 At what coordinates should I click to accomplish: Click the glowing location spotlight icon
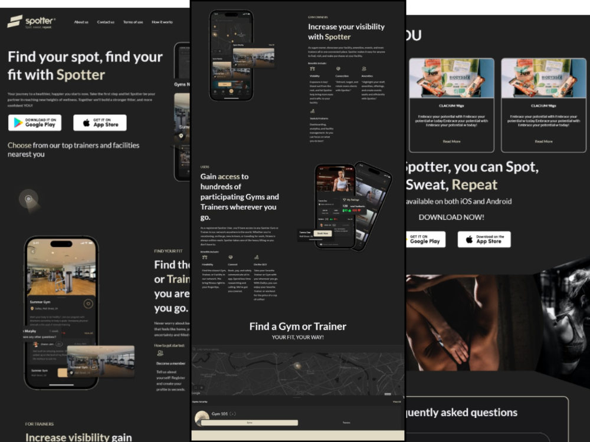(28, 199)
